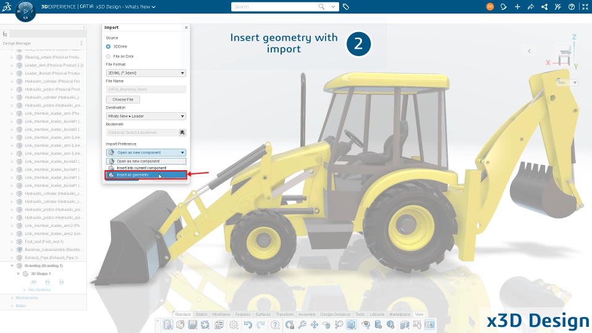
Task: Open the File Format 3DXML dropdown
Action: coord(146,73)
